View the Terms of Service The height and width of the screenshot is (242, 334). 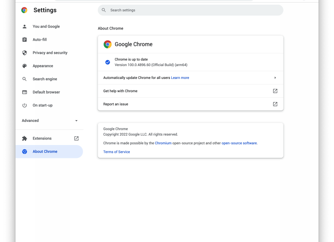(x=116, y=152)
